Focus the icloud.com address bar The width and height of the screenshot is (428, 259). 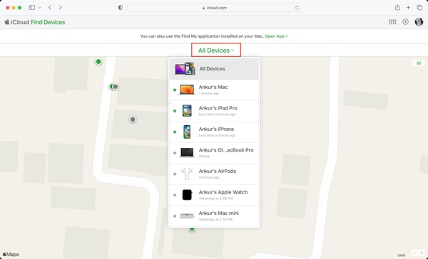click(214, 8)
